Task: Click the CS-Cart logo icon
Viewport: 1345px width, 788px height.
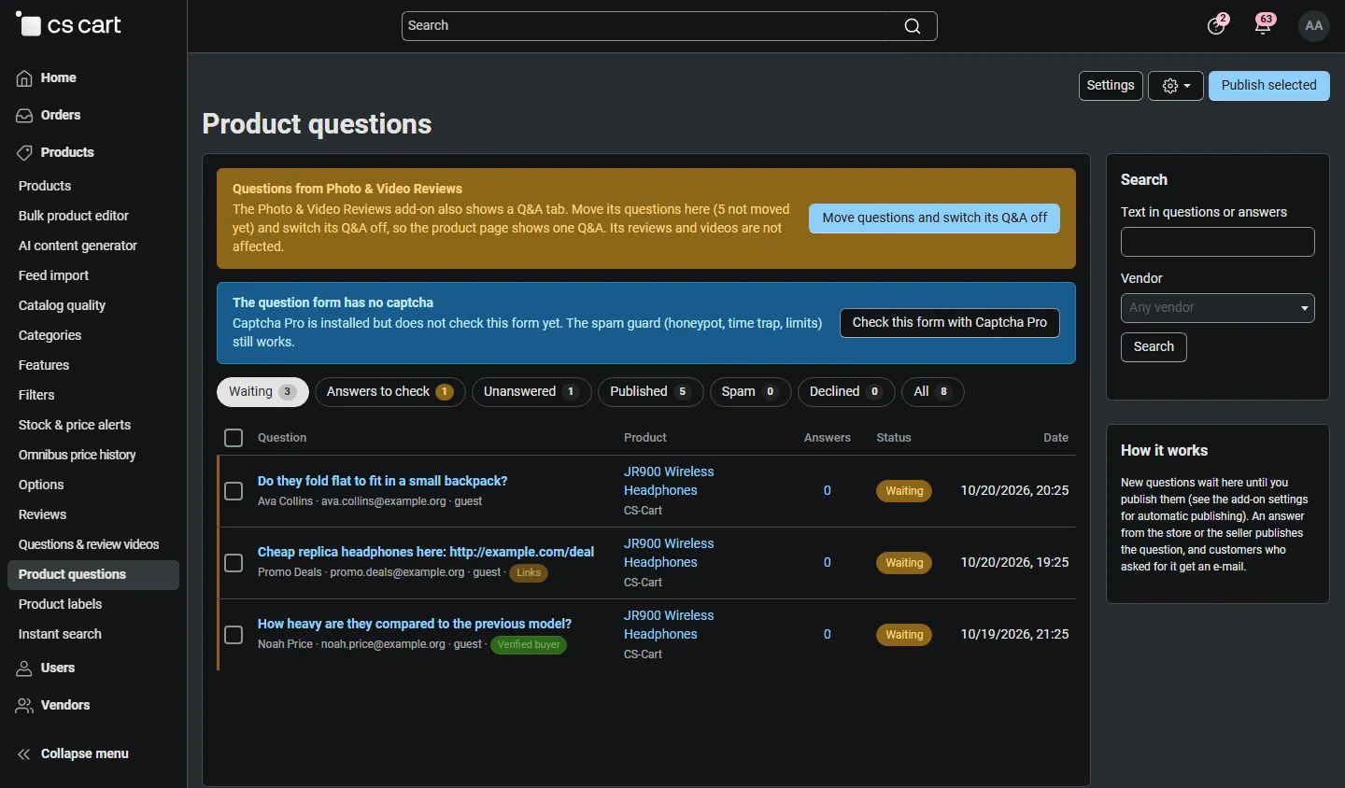Action: 29,24
